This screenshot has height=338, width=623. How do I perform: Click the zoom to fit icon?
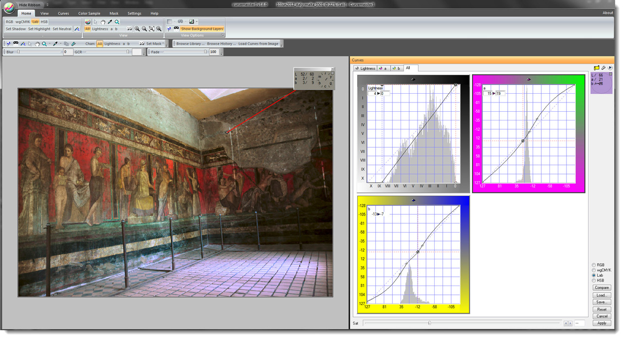pos(151,29)
